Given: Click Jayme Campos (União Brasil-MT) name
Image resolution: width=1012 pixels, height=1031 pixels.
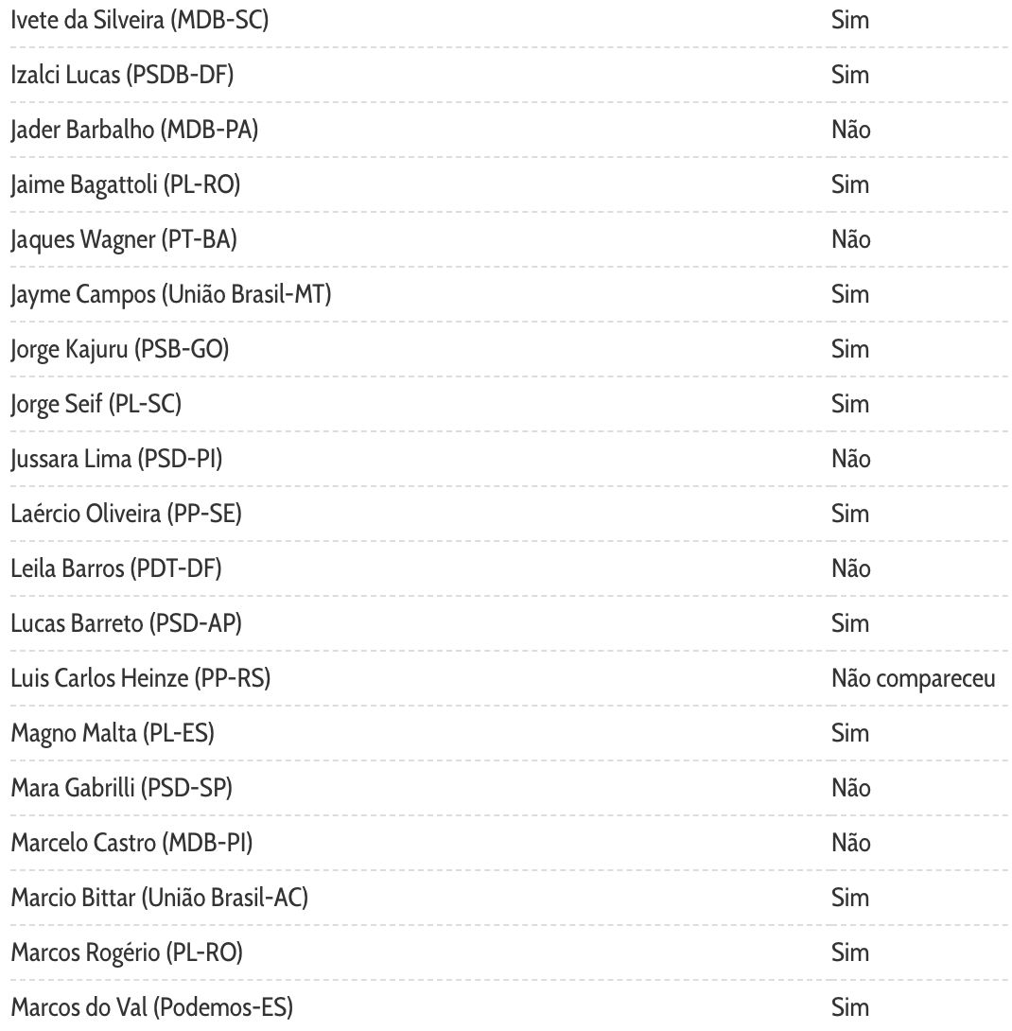Looking at the screenshot, I should [x=171, y=294].
